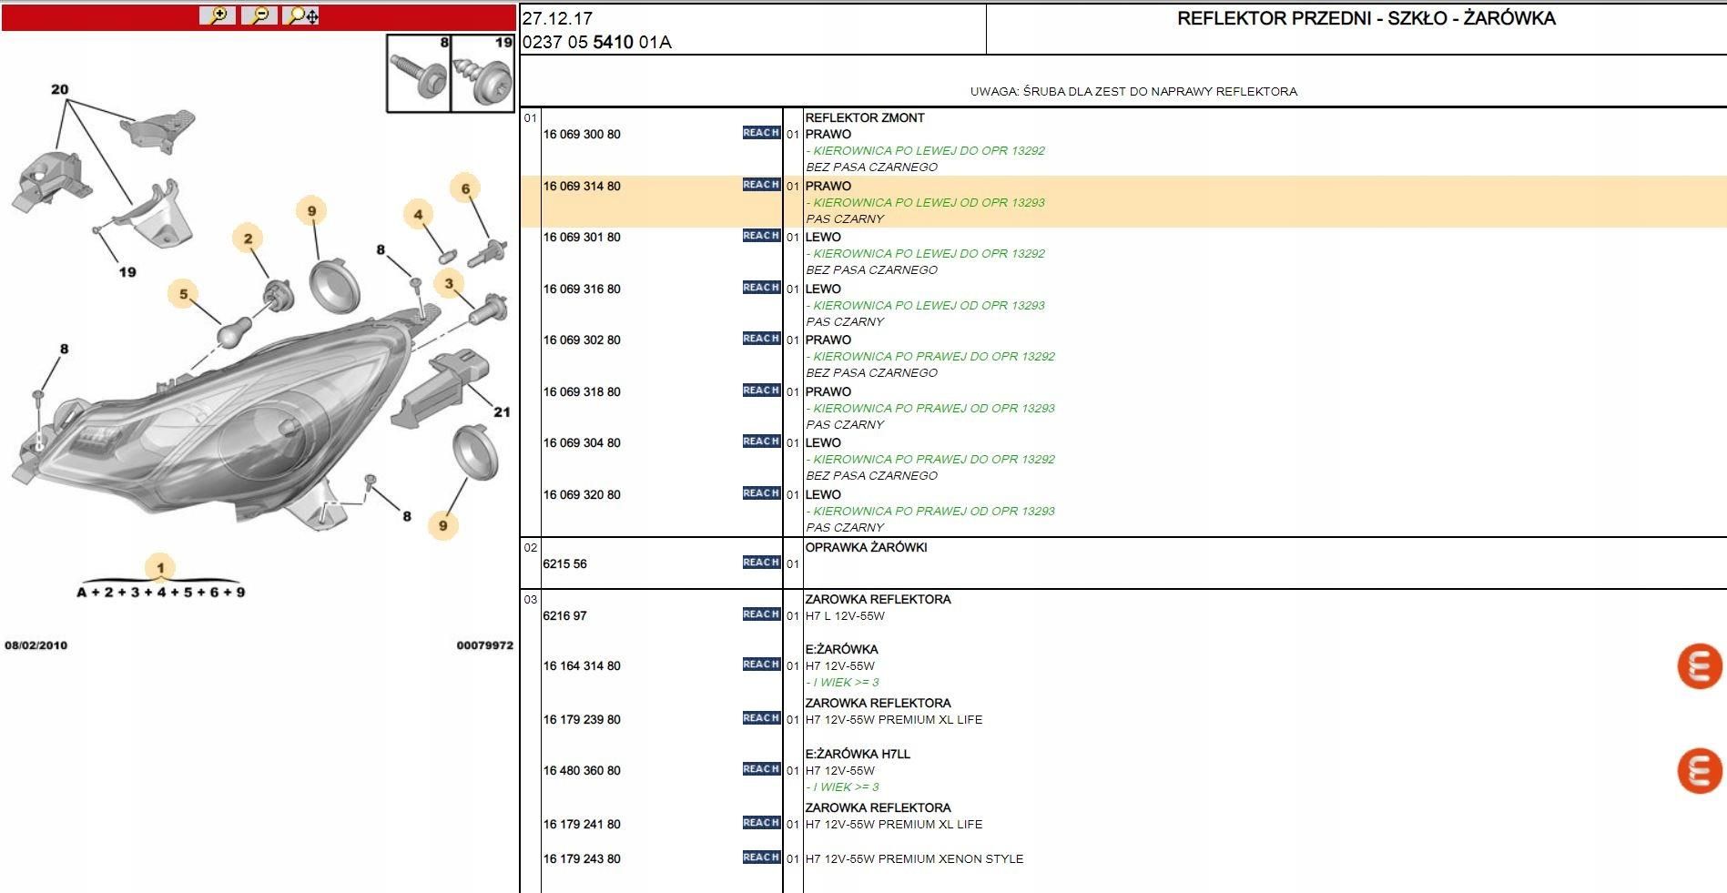Open the screw 8 thumbnail image

(419, 75)
